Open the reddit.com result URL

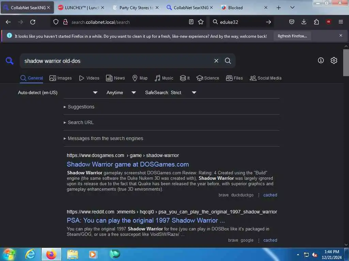(x=172, y=212)
